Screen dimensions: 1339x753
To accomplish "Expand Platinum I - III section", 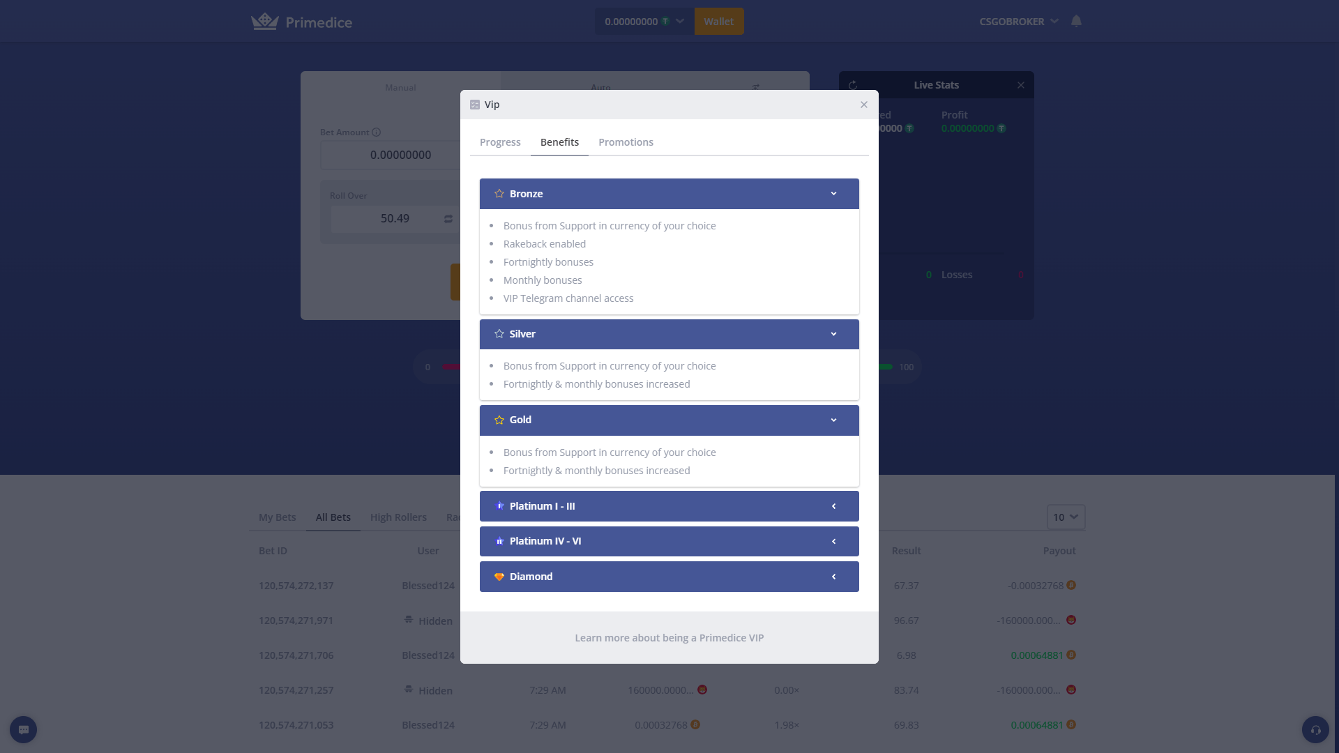I will 669,506.
